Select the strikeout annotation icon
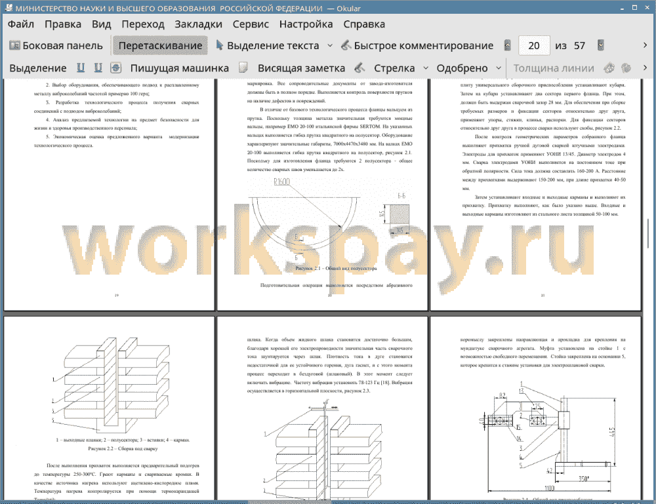This screenshot has width=656, height=504. pos(116,68)
